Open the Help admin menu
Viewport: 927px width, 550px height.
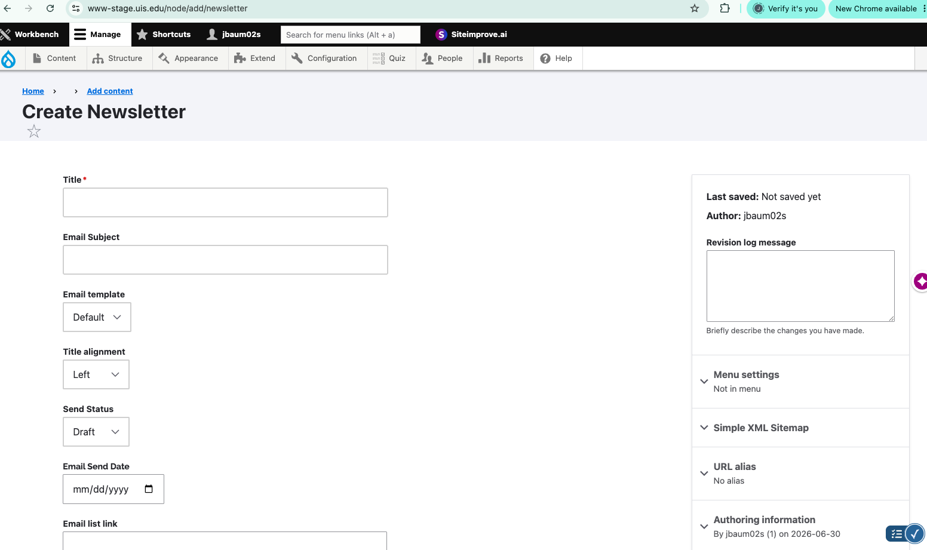pos(557,59)
